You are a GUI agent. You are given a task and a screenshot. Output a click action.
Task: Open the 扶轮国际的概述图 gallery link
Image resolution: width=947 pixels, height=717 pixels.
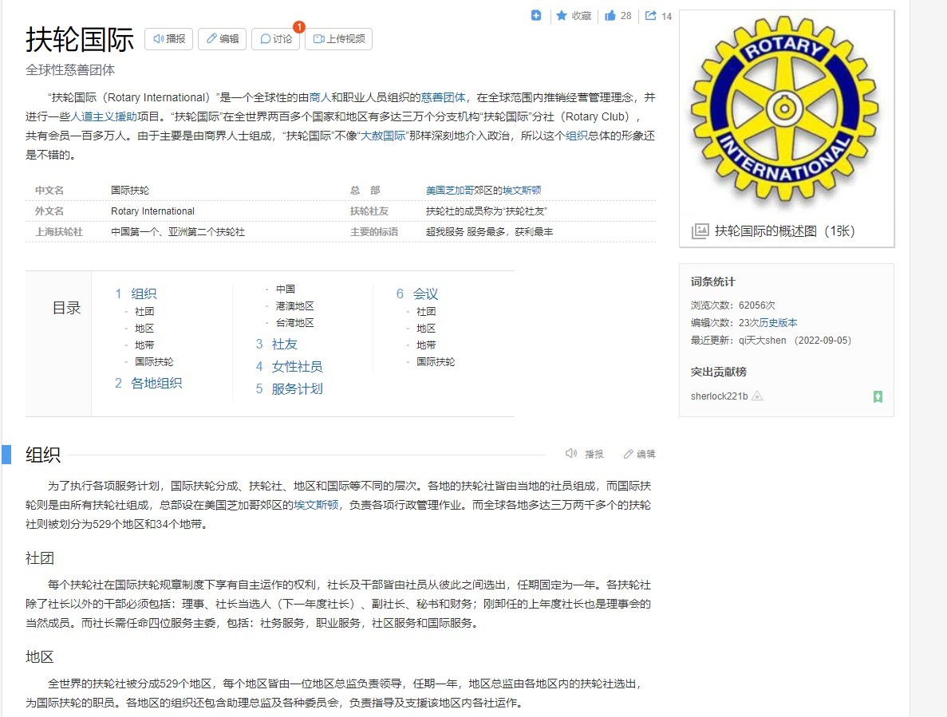[784, 231]
